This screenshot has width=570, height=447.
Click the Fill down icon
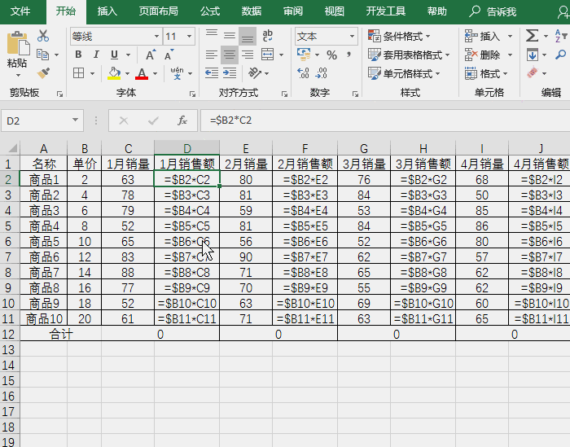533,55
